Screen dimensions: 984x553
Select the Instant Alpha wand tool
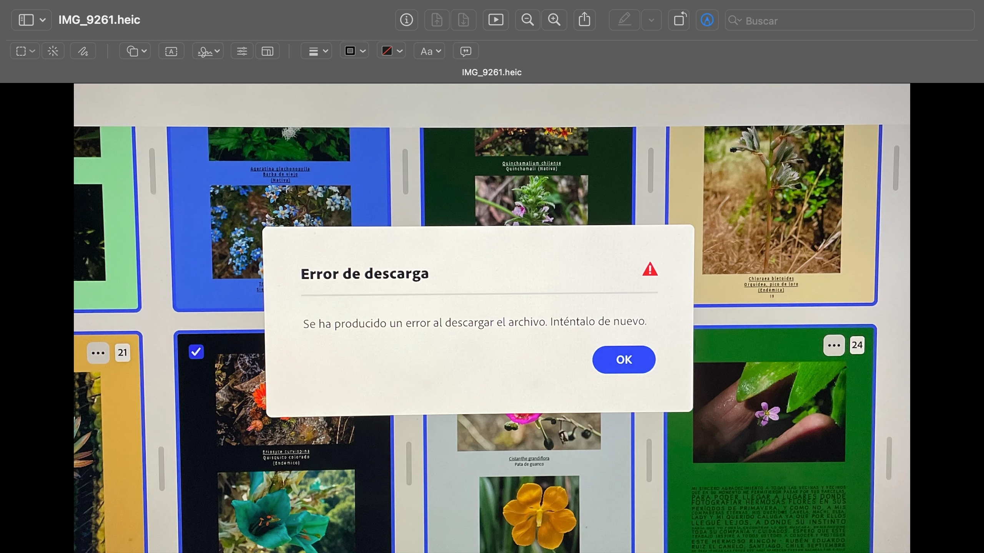point(53,51)
